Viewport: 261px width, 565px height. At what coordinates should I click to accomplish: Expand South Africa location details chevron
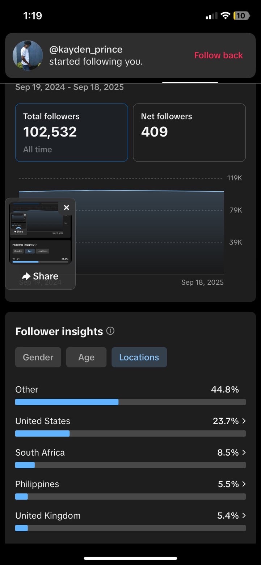pyautogui.click(x=244, y=452)
